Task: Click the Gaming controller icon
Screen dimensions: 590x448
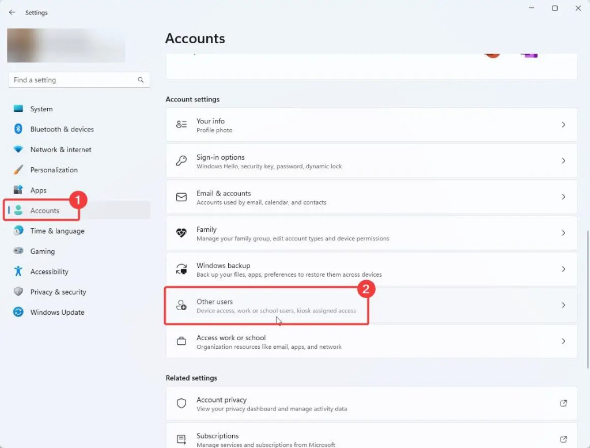Action: pos(18,251)
